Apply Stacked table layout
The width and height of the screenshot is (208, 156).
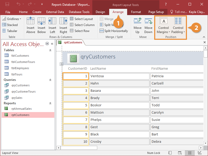10,25
